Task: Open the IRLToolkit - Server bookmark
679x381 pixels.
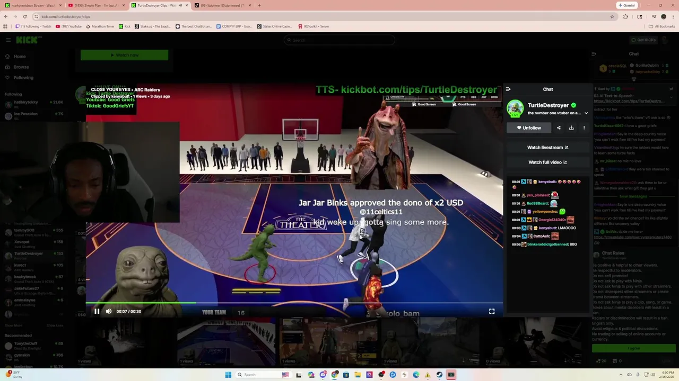Action: click(x=314, y=26)
